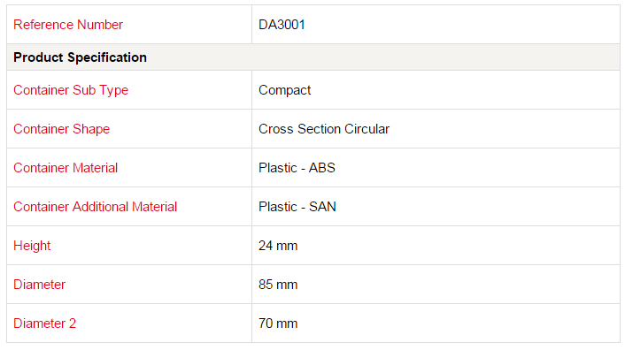Select the DA3001 reference value
This screenshot has width=625, height=350.
[x=282, y=25]
